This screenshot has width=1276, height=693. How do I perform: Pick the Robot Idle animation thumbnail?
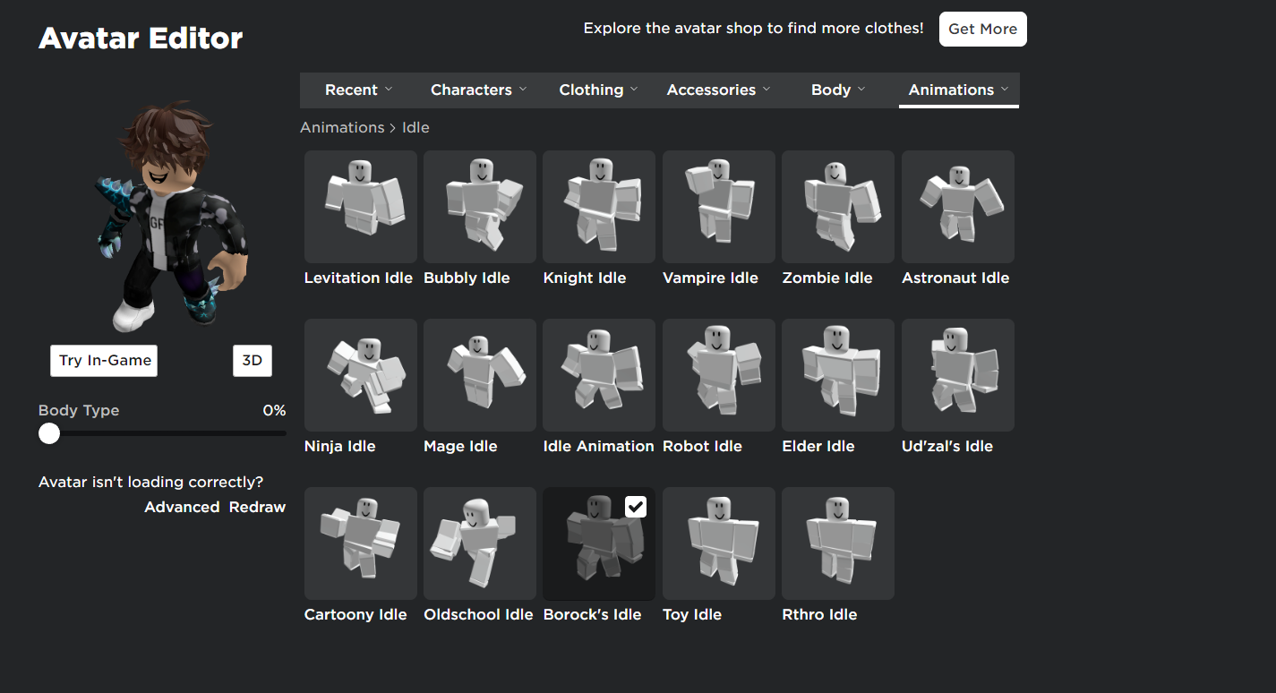point(719,375)
